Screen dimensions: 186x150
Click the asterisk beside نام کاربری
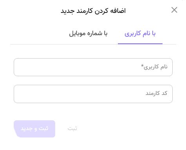tap(142, 66)
